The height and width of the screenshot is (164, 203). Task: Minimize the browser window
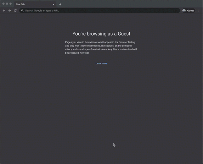(x=7, y=4)
